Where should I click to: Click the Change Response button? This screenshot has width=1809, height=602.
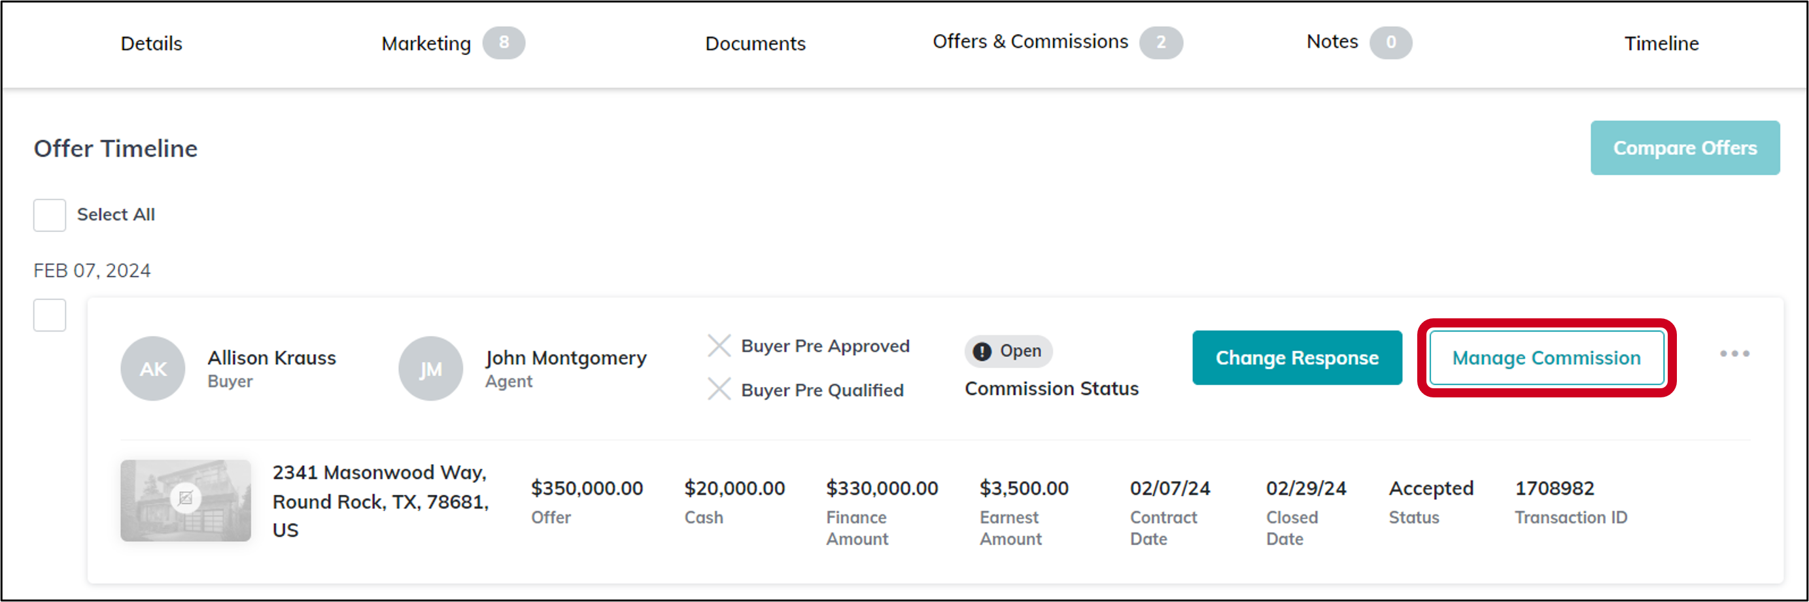click(1297, 358)
